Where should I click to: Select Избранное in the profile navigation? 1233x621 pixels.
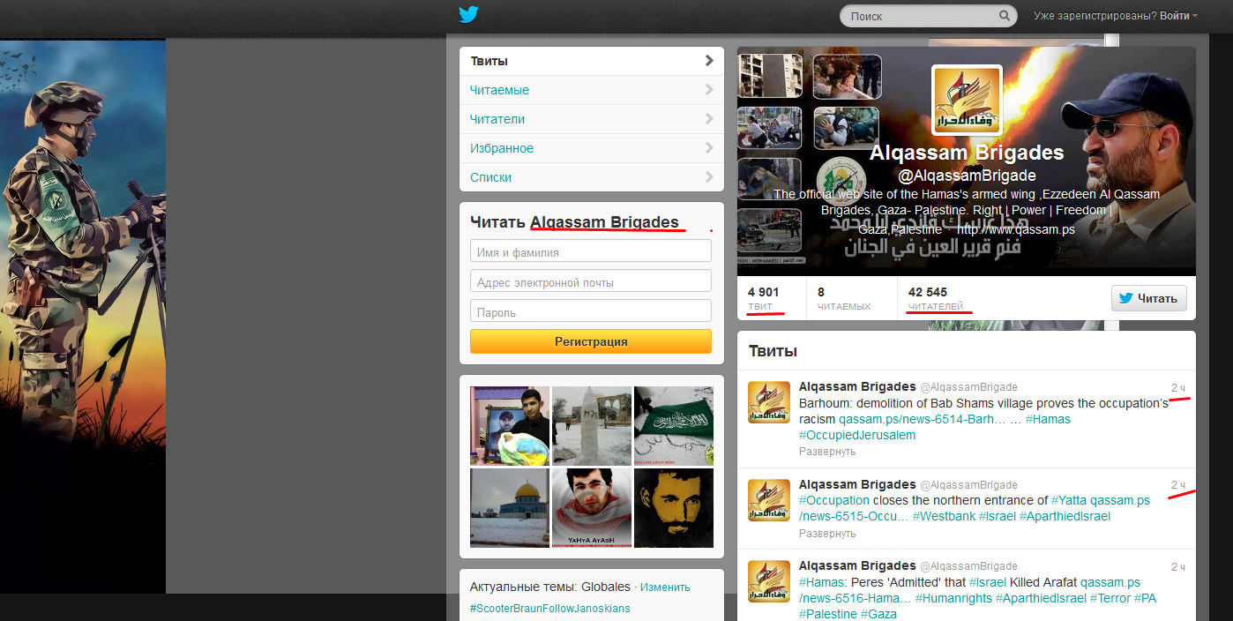pos(592,148)
